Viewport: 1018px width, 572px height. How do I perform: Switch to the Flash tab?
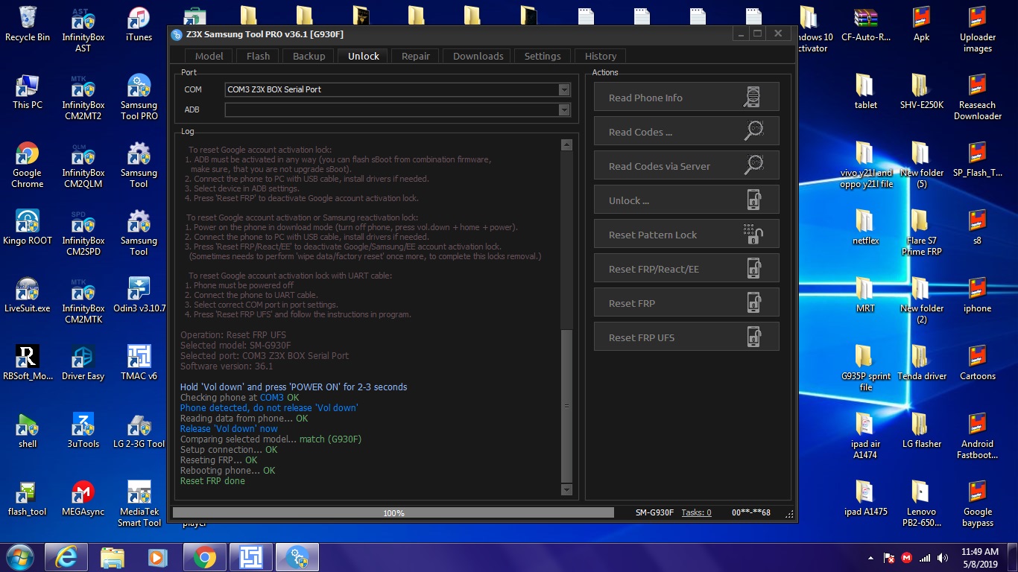258,56
